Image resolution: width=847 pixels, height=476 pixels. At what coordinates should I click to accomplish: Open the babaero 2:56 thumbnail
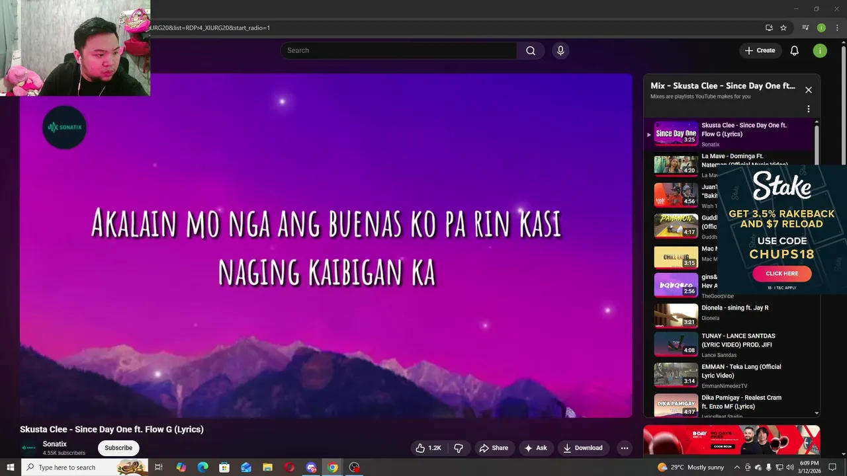(x=676, y=285)
